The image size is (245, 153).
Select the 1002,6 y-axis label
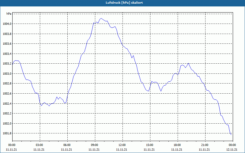[7, 94]
